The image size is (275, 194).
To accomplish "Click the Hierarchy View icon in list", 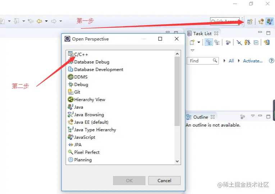I will (x=70, y=100).
